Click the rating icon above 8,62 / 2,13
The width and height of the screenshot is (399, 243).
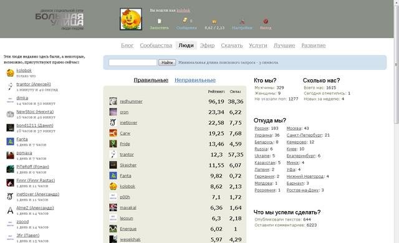tap(214, 22)
